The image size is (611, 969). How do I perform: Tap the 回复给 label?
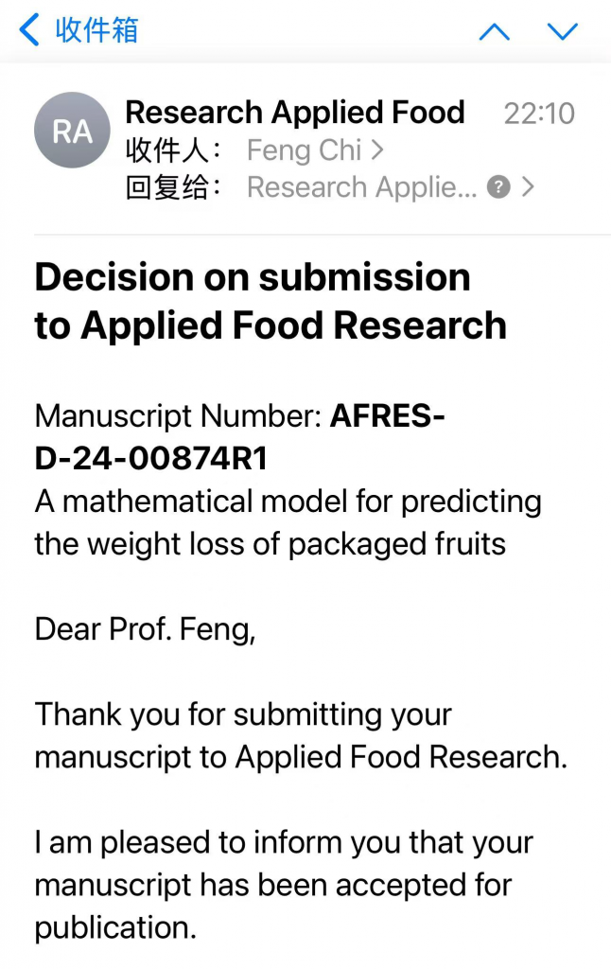coord(174,187)
